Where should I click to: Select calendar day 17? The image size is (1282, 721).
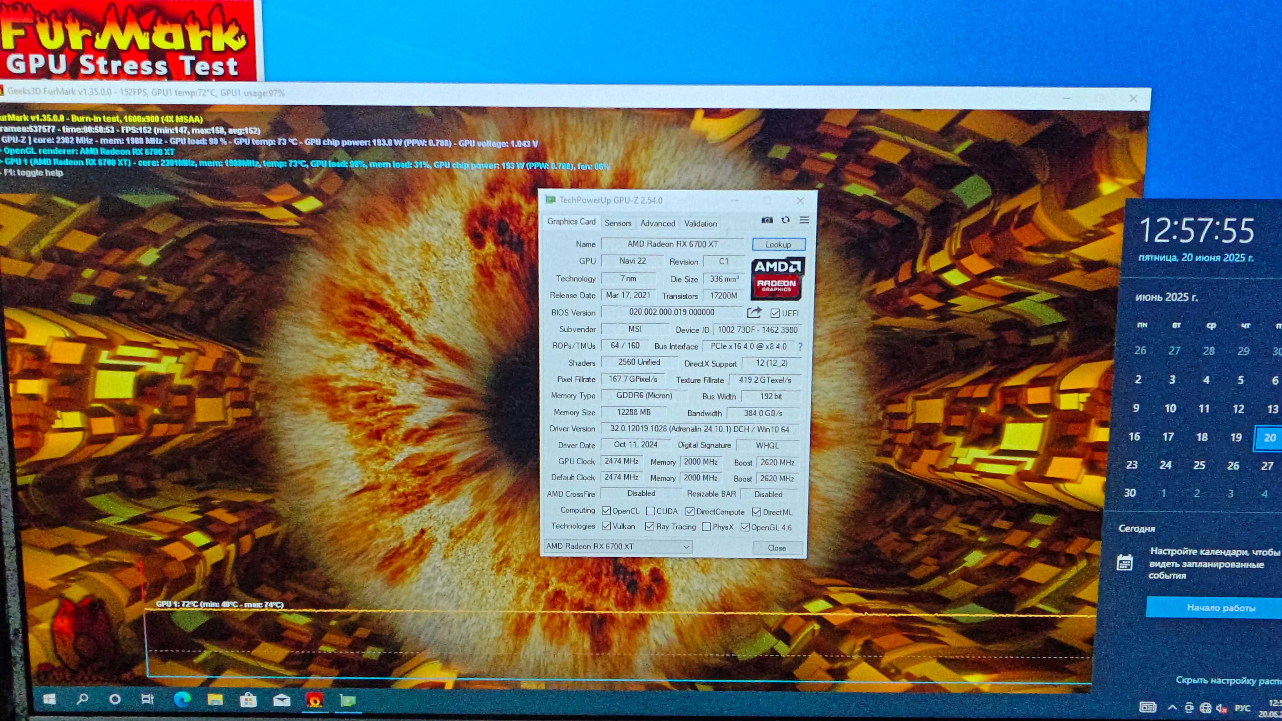1168,437
